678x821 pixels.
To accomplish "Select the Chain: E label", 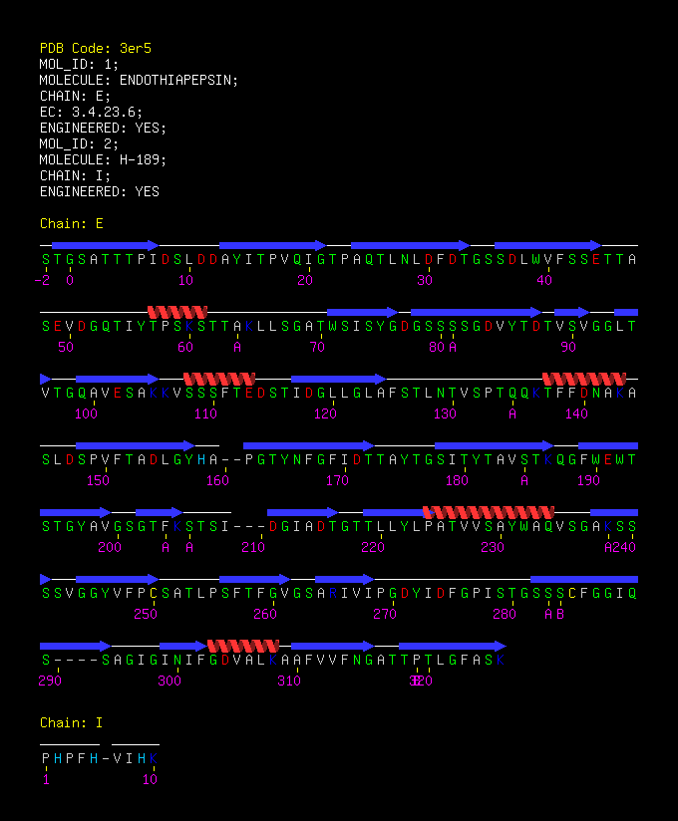I will 71,223.
